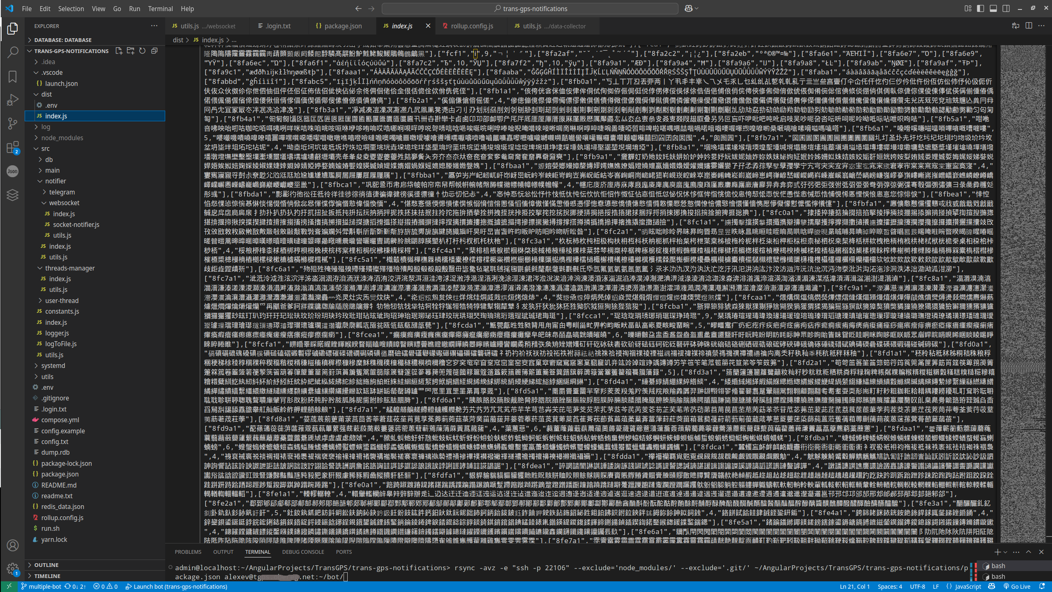This screenshot has width=1052, height=592.
Task: Open the notifications bell in status bar
Action: tap(1042, 586)
